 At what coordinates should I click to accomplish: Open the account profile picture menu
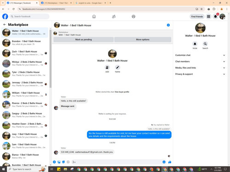pyautogui.click(x=222, y=17)
